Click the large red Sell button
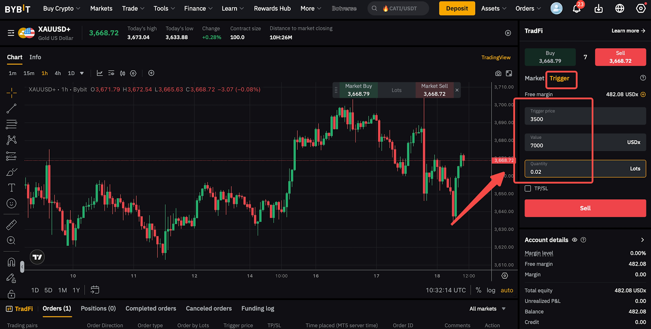651x329 pixels. (585, 208)
